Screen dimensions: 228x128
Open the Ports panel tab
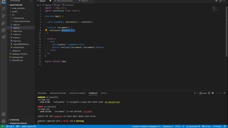tap(104, 93)
